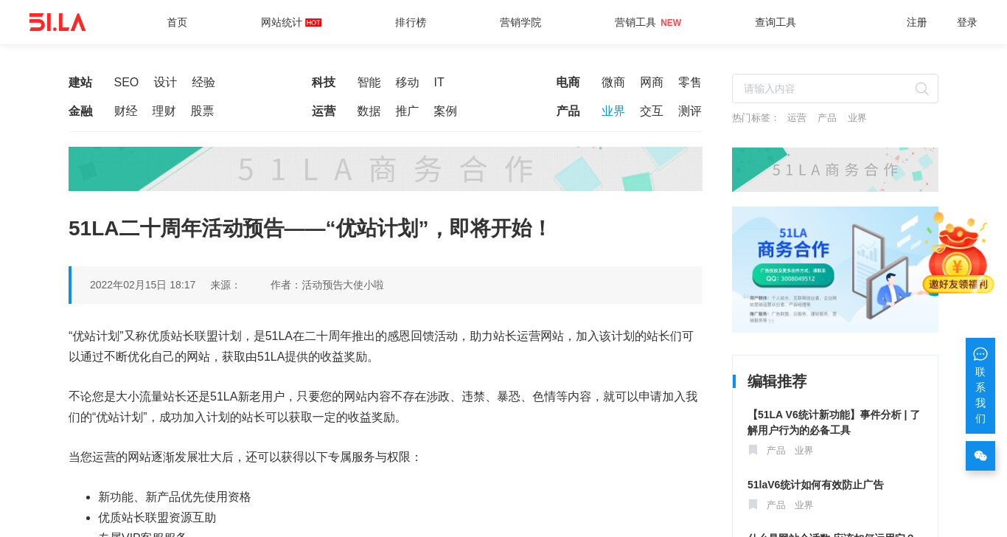Image resolution: width=1007 pixels, height=537 pixels.
Task: Select 零售 subcategory
Action: tap(690, 83)
